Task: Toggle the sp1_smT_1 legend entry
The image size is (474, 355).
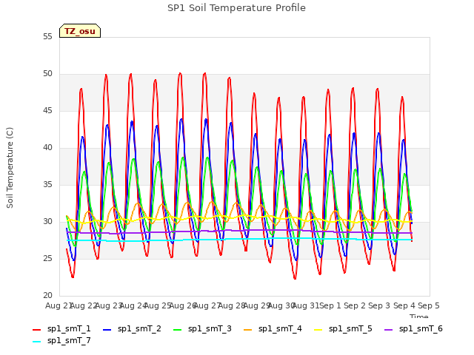Action: pyautogui.click(x=61, y=328)
